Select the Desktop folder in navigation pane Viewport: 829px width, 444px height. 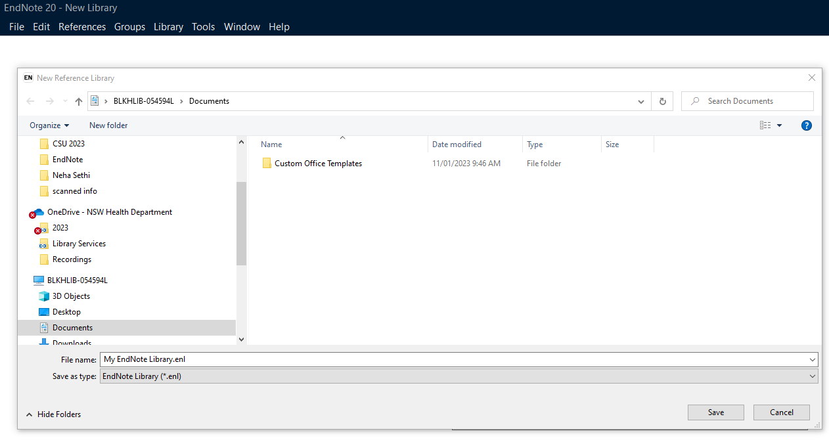point(66,312)
